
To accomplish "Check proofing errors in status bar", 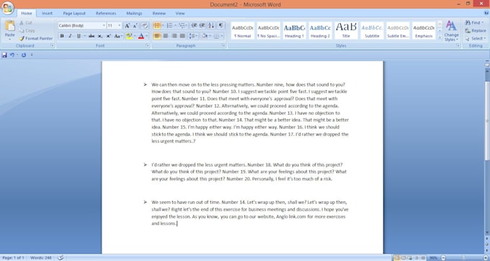I will point(61,258).
